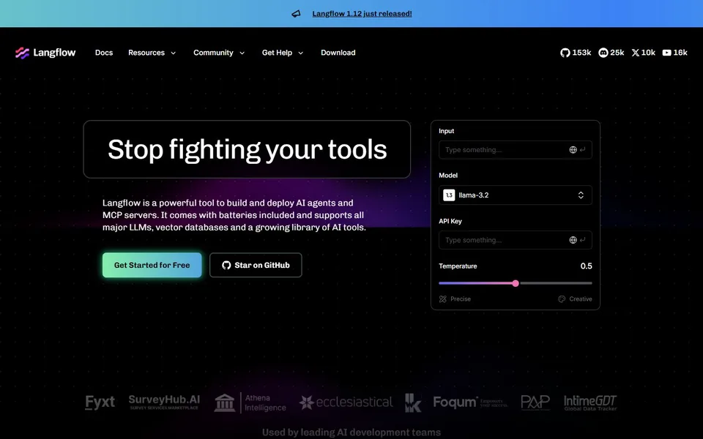Open the X 10k followers link
703x439 pixels.
coord(644,53)
